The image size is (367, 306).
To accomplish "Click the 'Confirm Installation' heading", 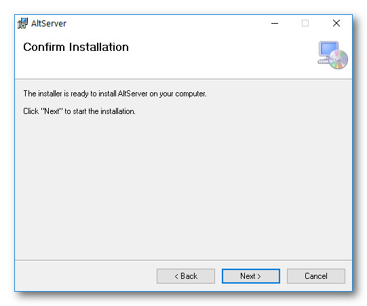I will (76, 47).
